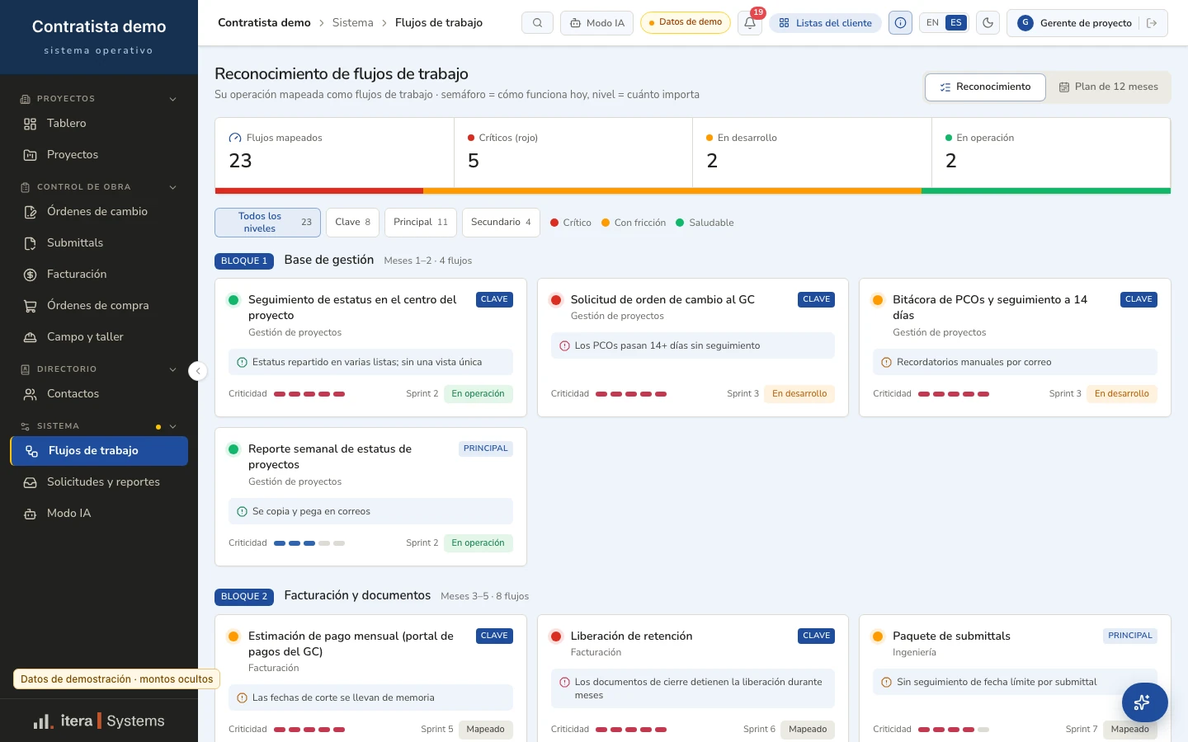Click info icon beside Se copia y pega en correos
The image size is (1188, 742).
point(242,512)
